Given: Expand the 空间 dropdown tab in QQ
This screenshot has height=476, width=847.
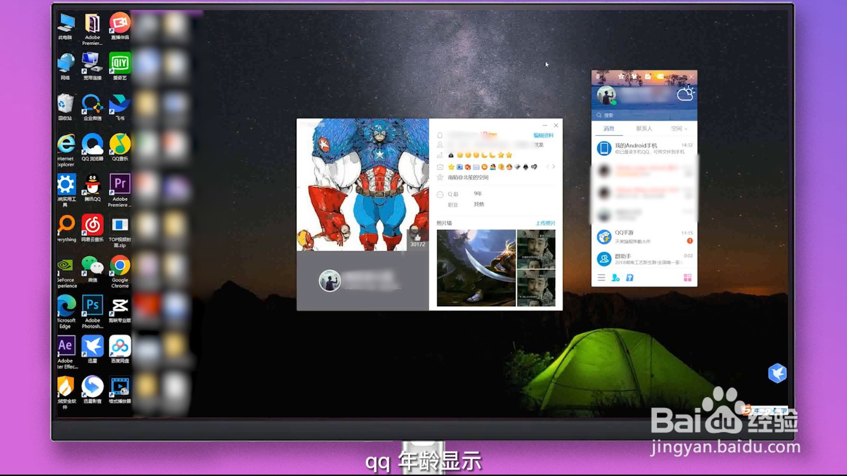Looking at the screenshot, I should [x=679, y=129].
